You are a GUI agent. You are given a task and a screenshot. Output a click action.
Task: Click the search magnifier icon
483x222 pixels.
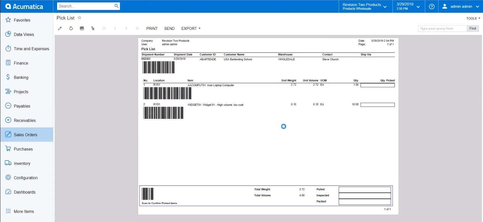click(116, 6)
